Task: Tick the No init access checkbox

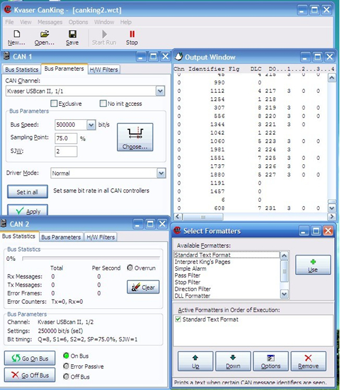Action: [103, 103]
